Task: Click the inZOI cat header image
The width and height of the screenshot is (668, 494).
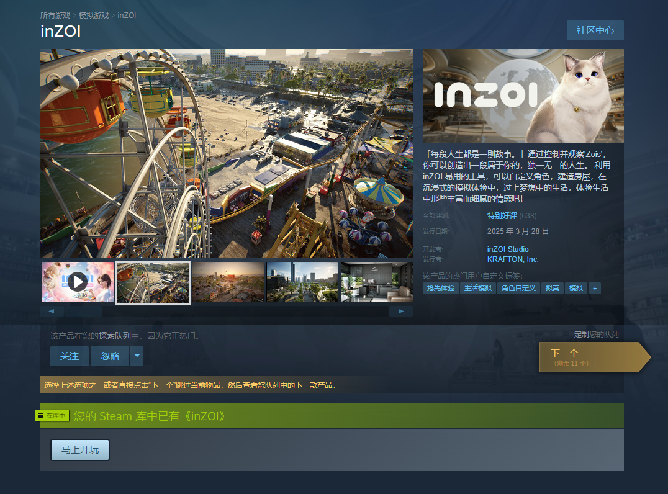Action: tap(523, 96)
